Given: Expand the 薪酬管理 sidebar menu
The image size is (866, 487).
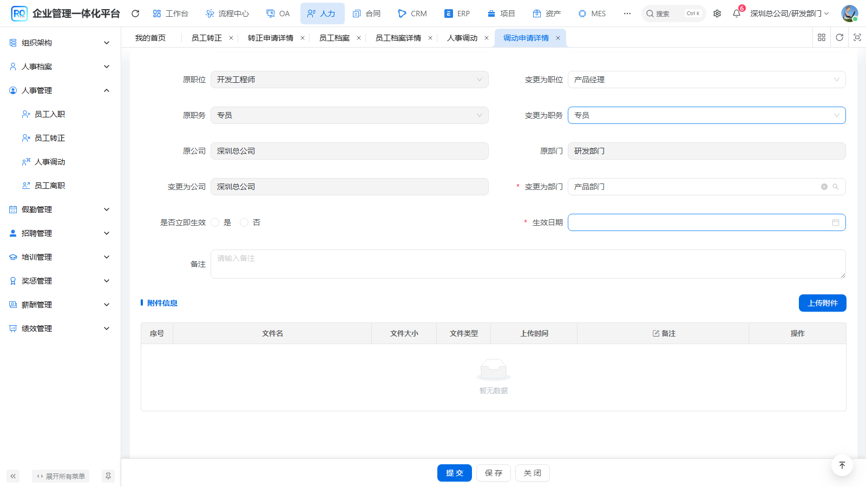Looking at the screenshot, I should click(x=60, y=305).
